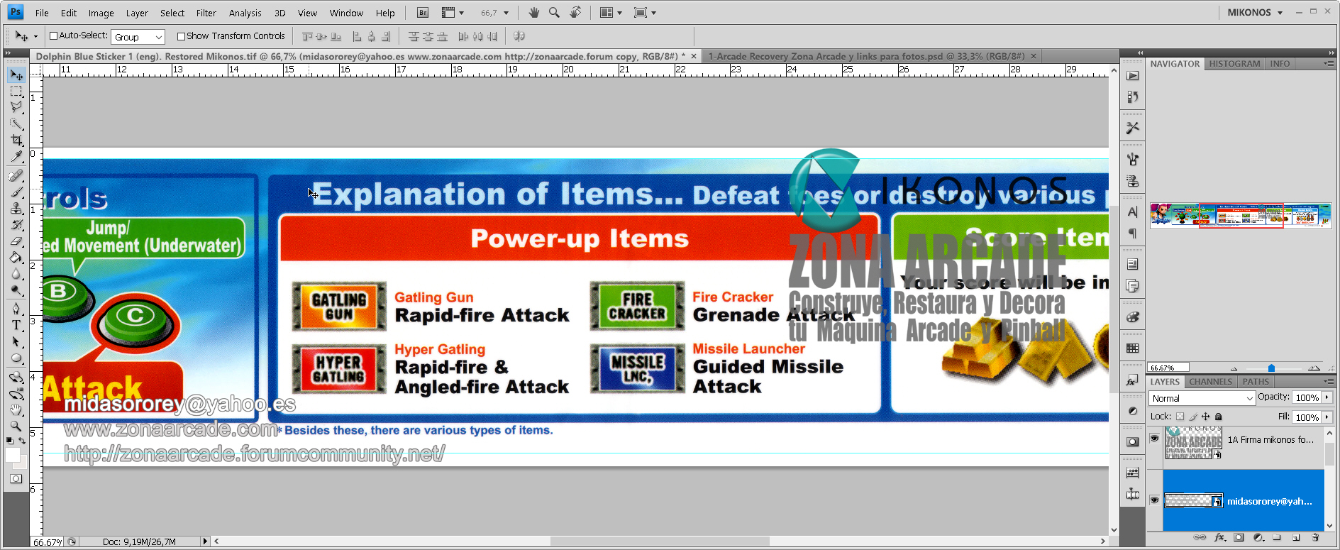The height and width of the screenshot is (550, 1340).
Task: Toggle lock all for layer
Action: pos(1219,417)
